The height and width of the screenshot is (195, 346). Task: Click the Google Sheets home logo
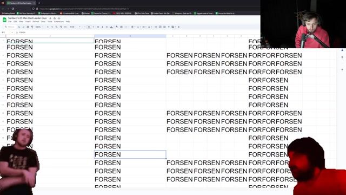(x=4, y=19)
